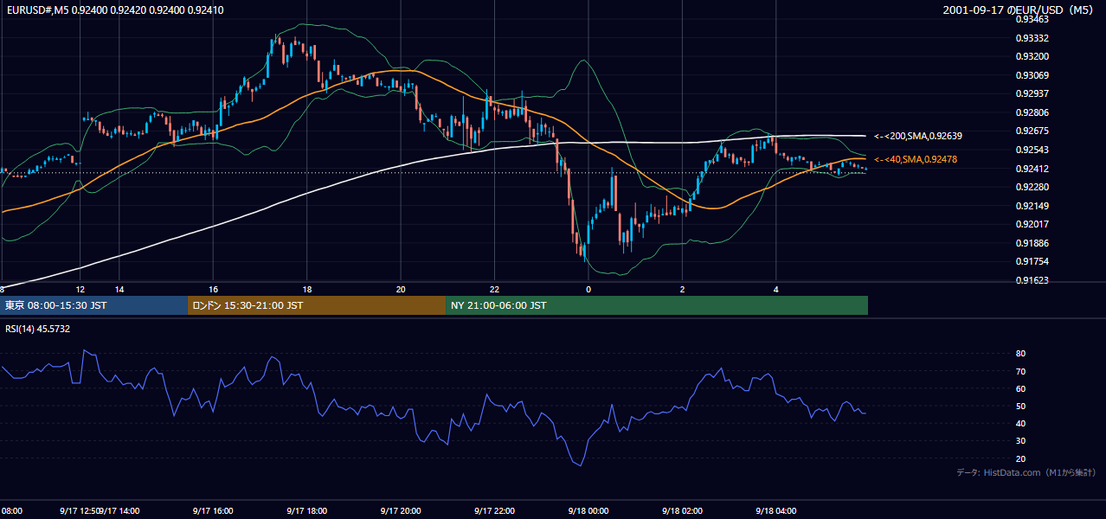Click price axis value 0.92543
1106x519 pixels.
(1032, 150)
